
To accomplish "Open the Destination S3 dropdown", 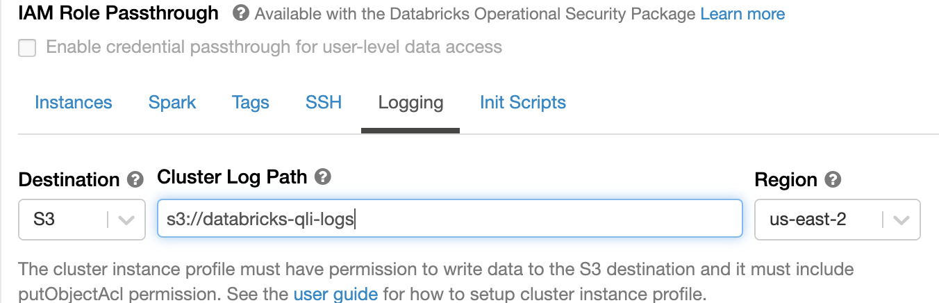I will coord(82,220).
